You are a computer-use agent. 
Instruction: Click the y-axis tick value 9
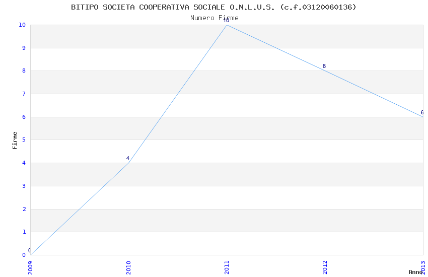[24, 48]
